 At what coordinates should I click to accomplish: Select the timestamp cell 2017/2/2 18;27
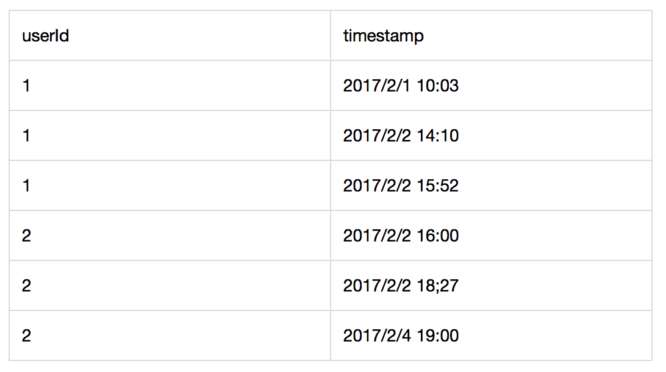[x=491, y=285]
